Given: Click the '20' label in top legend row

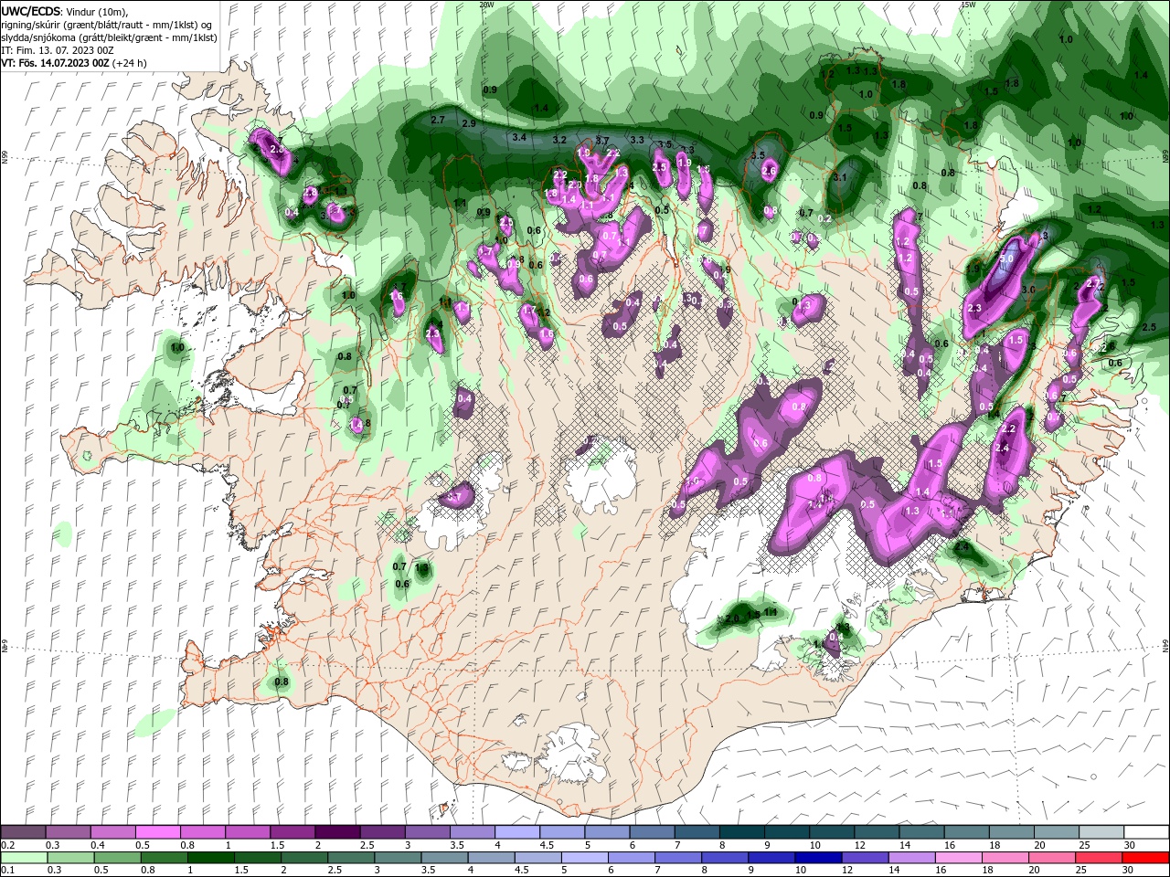Looking at the screenshot, I should (1038, 845).
